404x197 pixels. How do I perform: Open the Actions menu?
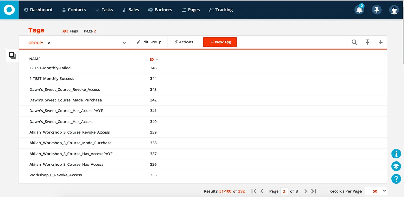(183, 42)
